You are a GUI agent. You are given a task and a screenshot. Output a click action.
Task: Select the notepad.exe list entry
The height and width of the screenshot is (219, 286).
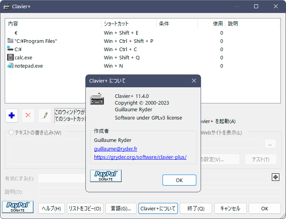pos(143,66)
